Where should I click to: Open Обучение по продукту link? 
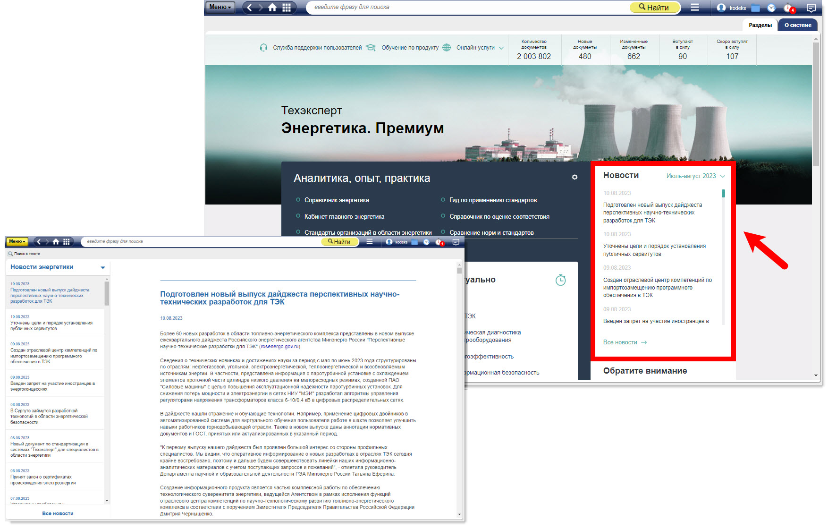coord(410,48)
